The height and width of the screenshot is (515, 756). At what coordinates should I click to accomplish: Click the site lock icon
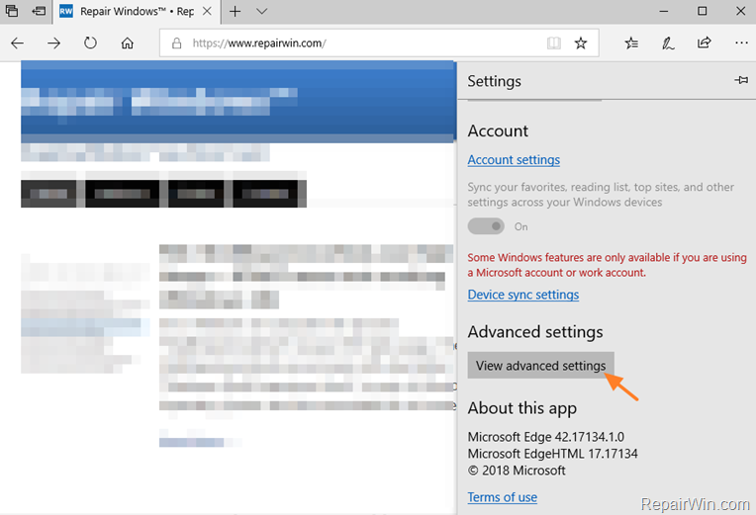pyautogui.click(x=177, y=43)
